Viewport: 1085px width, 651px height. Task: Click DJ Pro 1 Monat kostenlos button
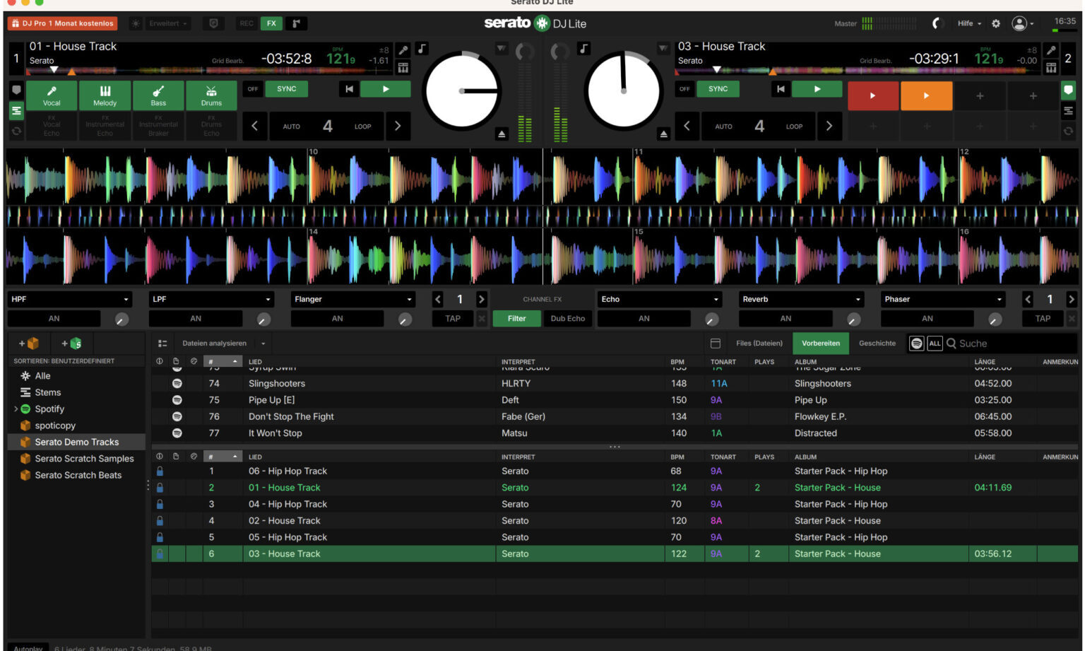63,23
